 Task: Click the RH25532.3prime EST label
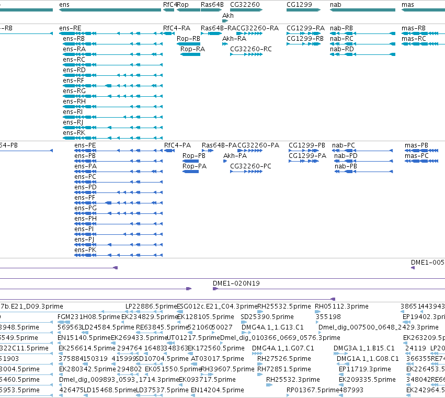[293, 380]
